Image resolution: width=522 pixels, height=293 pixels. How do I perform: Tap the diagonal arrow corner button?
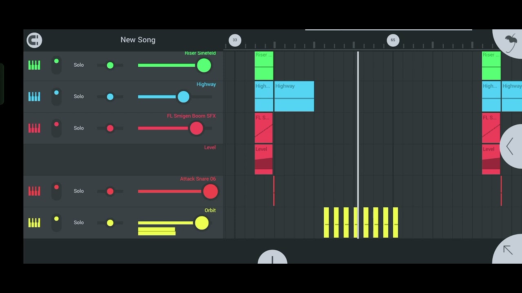(x=508, y=250)
